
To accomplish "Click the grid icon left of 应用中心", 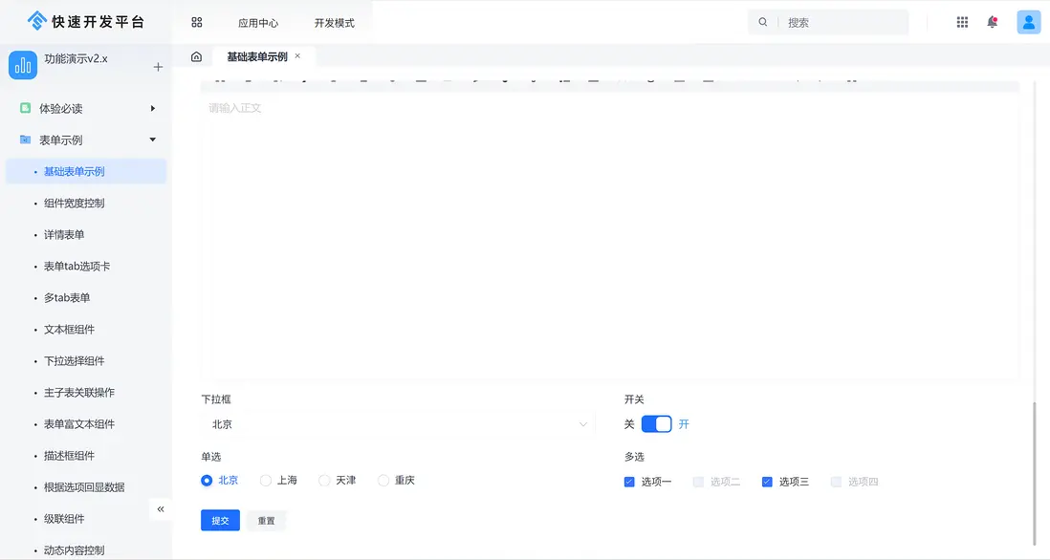I will point(196,21).
